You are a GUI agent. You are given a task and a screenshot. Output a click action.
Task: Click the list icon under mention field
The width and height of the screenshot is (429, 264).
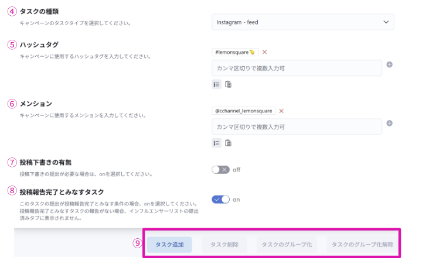pyautogui.click(x=216, y=143)
